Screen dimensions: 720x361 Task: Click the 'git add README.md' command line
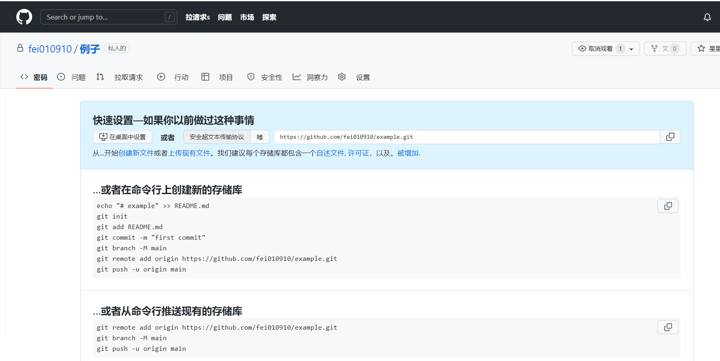pyautogui.click(x=130, y=227)
